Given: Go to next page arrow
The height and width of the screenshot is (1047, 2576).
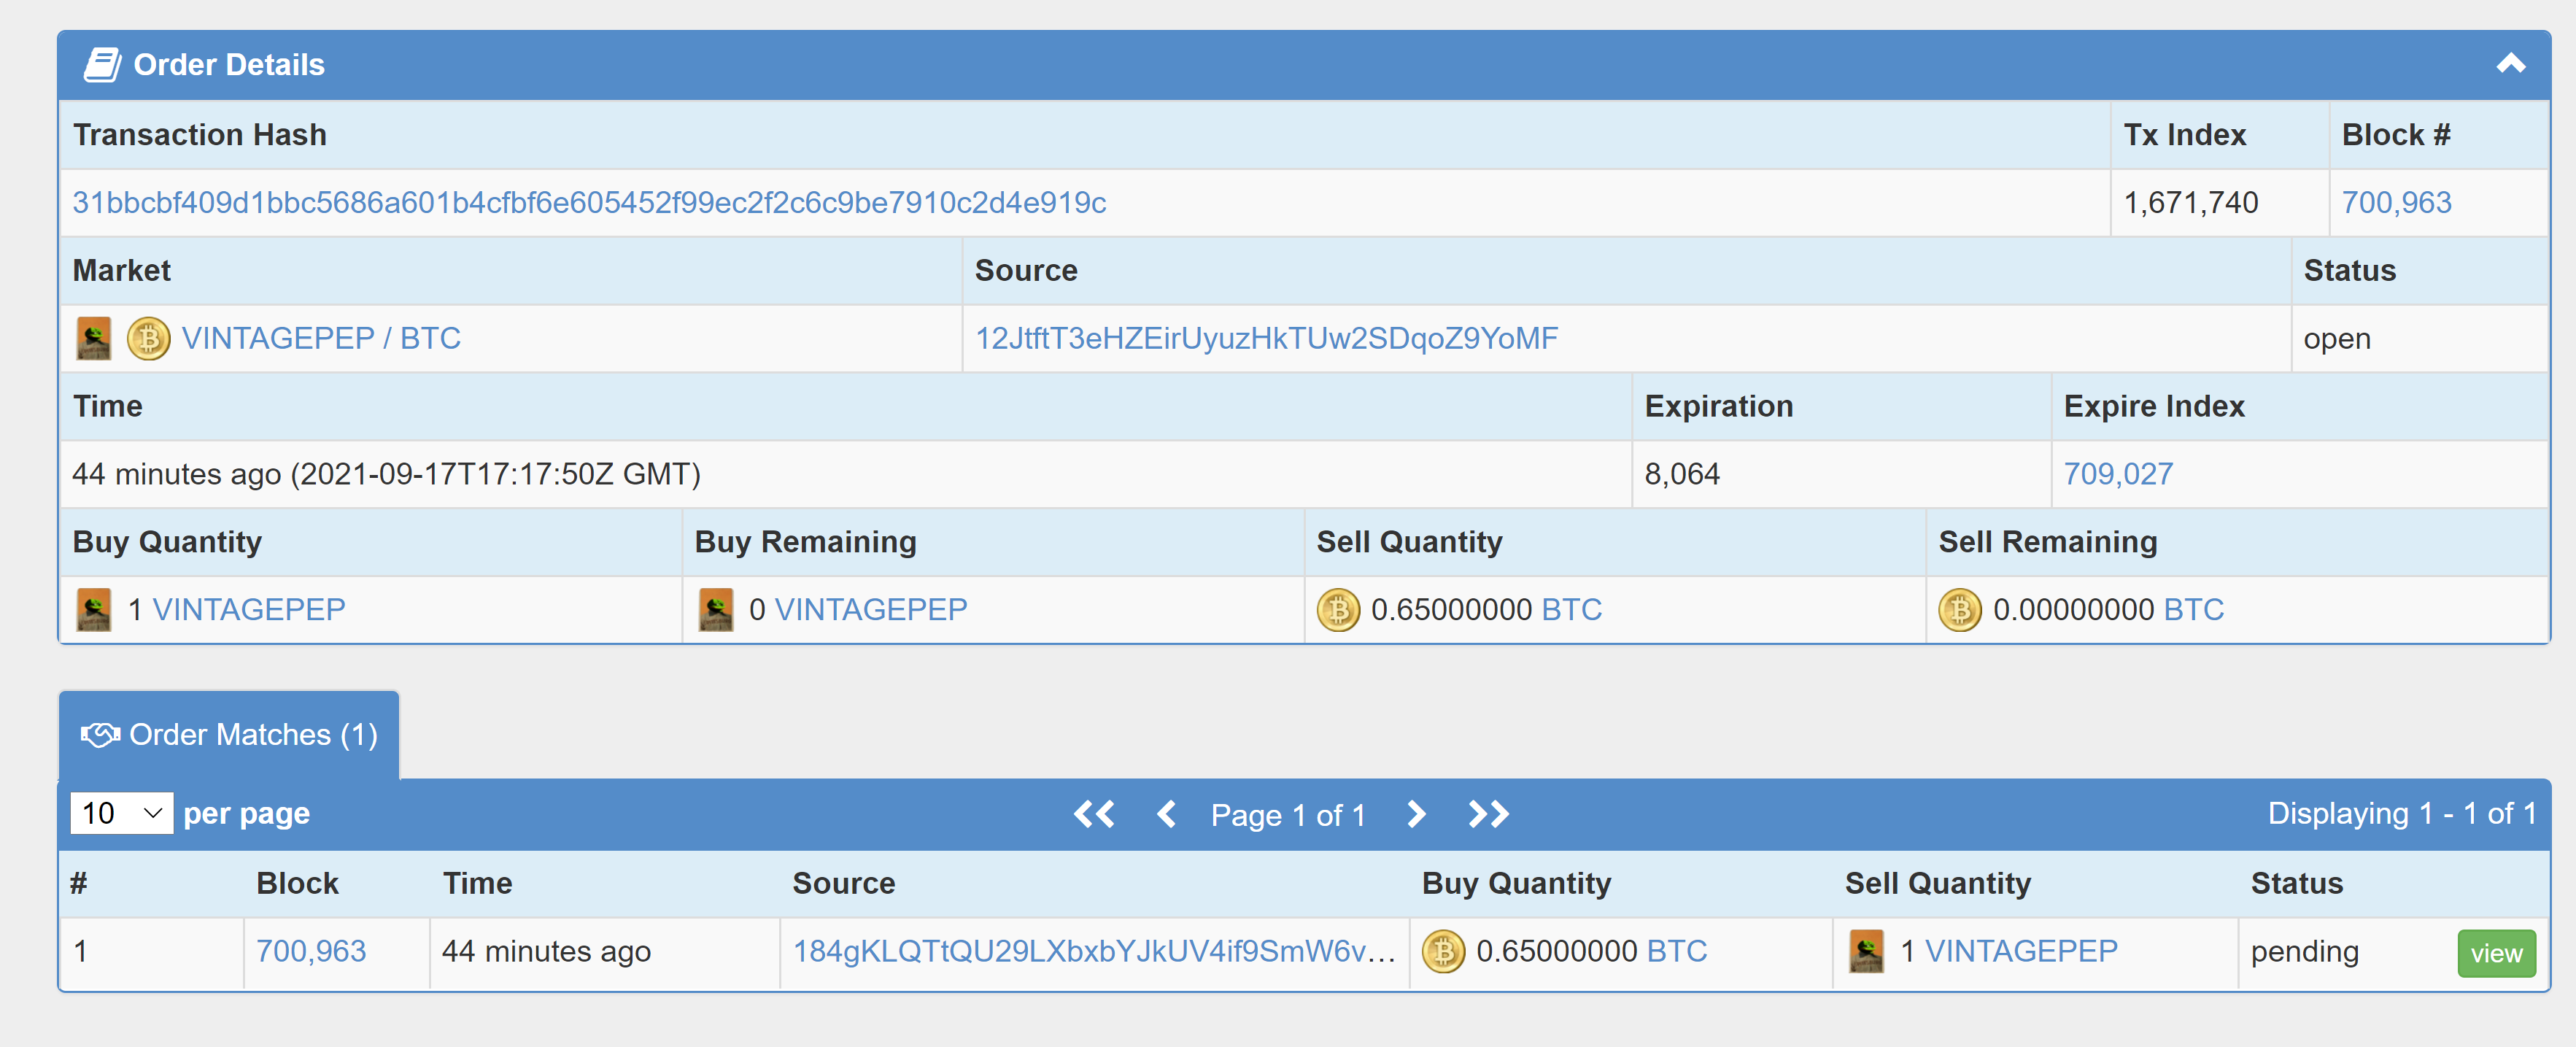Looking at the screenshot, I should pyautogui.click(x=1416, y=815).
